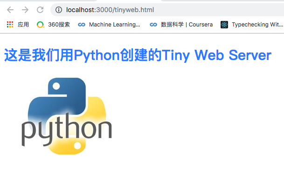Image resolution: width=284 pixels, height=173 pixels.
Task: Open the Typechecking Wit... bookmark
Action: [257, 24]
